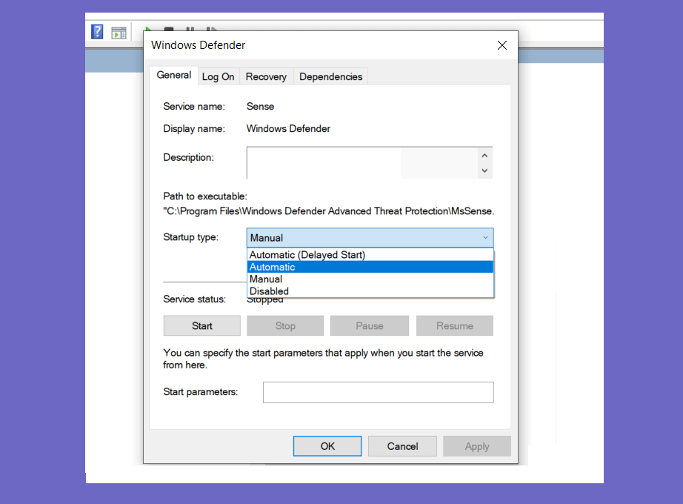Open the help icon in Services toolbar
The width and height of the screenshot is (683, 504).
click(97, 32)
